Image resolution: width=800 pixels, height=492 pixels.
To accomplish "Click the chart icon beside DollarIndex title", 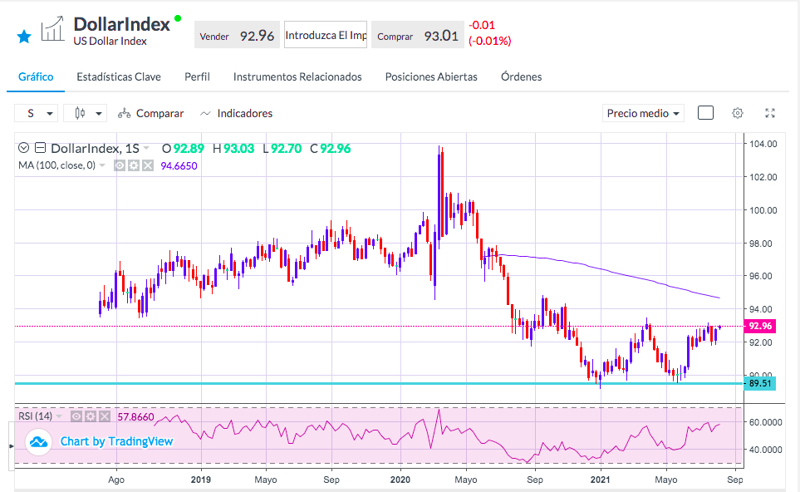I will point(53,28).
